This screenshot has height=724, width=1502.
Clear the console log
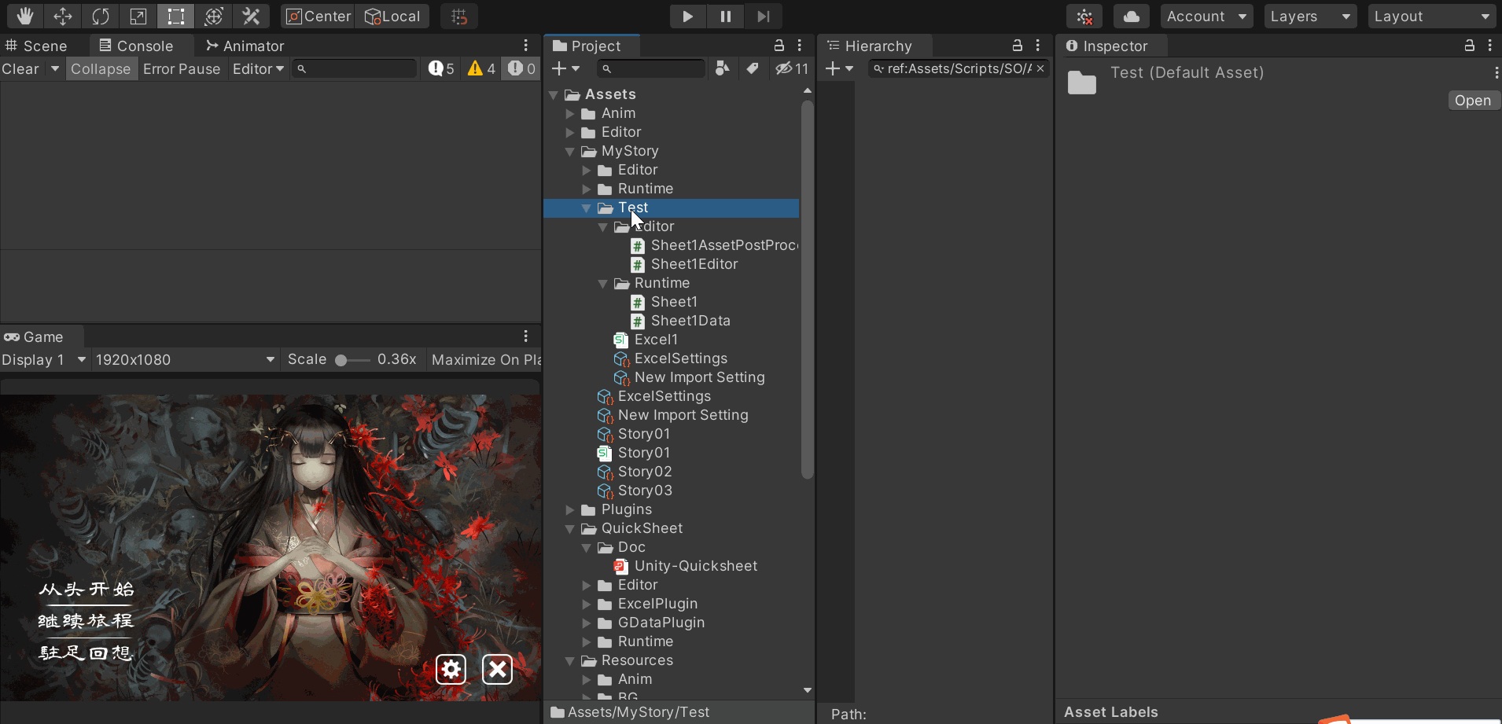pyautogui.click(x=20, y=69)
